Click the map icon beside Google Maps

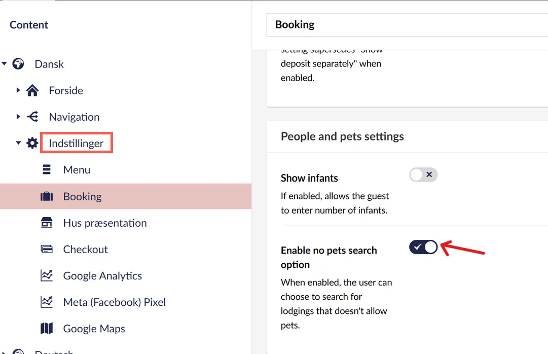[x=47, y=328]
